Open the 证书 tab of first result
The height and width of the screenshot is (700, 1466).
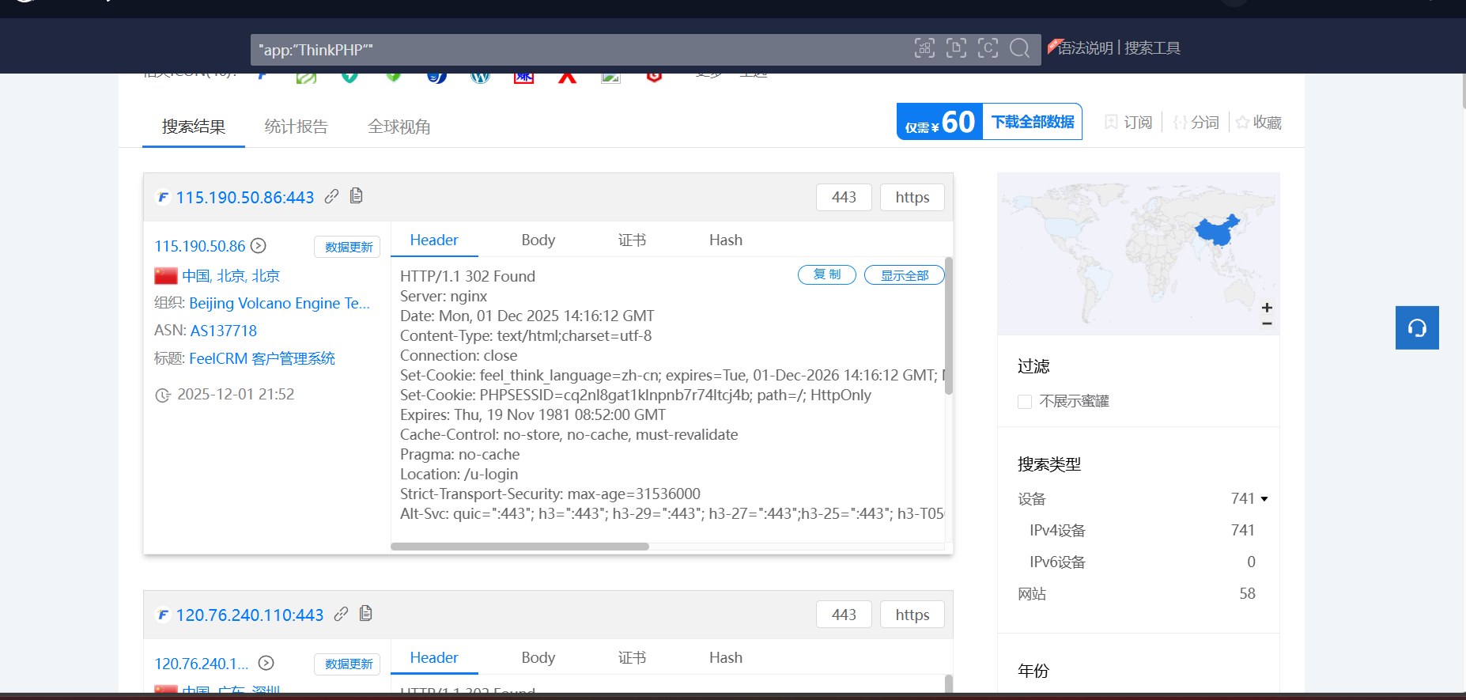click(632, 240)
